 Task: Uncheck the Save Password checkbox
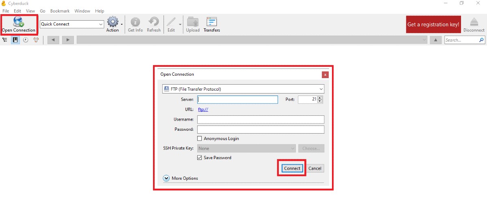tap(199, 157)
